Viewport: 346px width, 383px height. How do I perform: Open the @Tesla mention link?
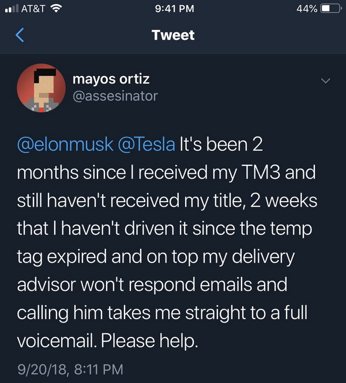pos(146,145)
